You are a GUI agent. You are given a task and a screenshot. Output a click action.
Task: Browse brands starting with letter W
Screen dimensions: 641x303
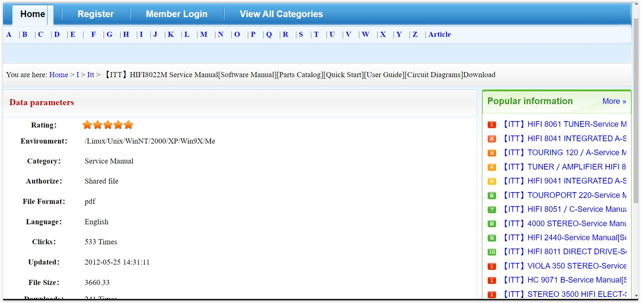click(366, 34)
